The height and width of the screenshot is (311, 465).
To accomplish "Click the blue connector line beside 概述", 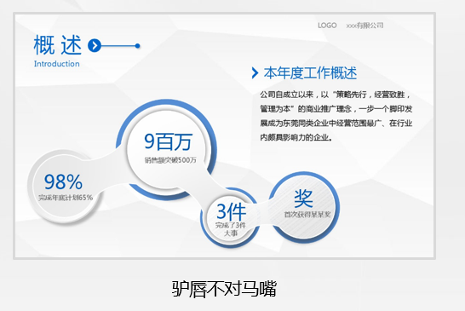I will (x=118, y=46).
